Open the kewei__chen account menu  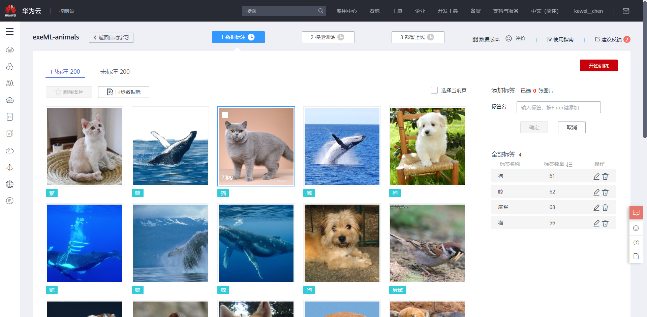(x=588, y=11)
